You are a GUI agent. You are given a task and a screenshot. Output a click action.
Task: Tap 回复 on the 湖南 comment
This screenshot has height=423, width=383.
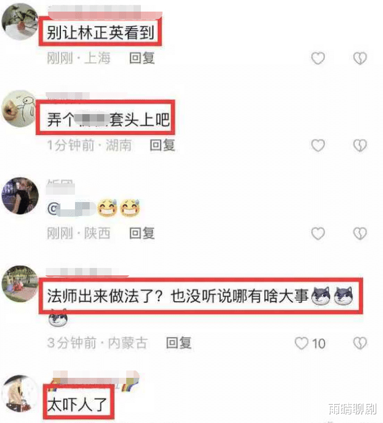pyautogui.click(x=162, y=145)
